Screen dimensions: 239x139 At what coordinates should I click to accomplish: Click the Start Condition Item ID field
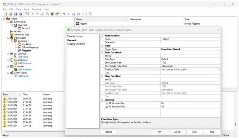click(x=190, y=56)
